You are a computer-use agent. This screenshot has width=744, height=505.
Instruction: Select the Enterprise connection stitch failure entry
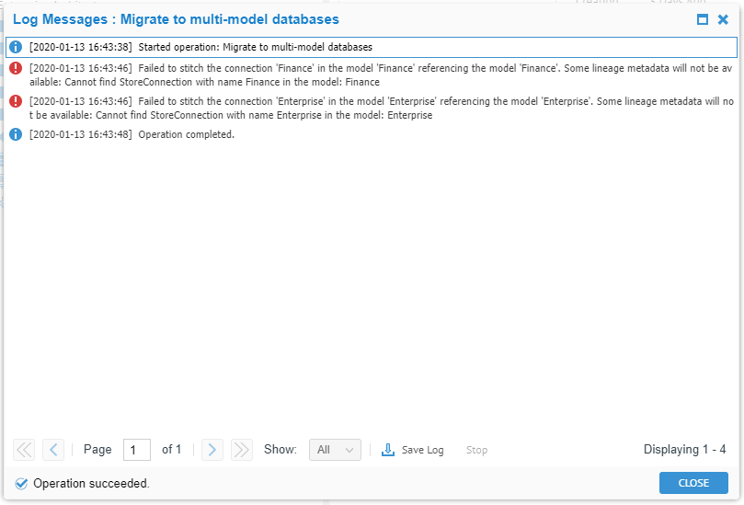[x=368, y=108]
